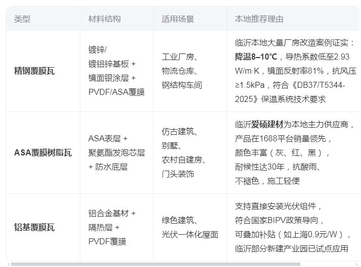Screen dimensions: 361x267
Task: Select the 适用场景 column header
Action: pyautogui.click(x=177, y=19)
